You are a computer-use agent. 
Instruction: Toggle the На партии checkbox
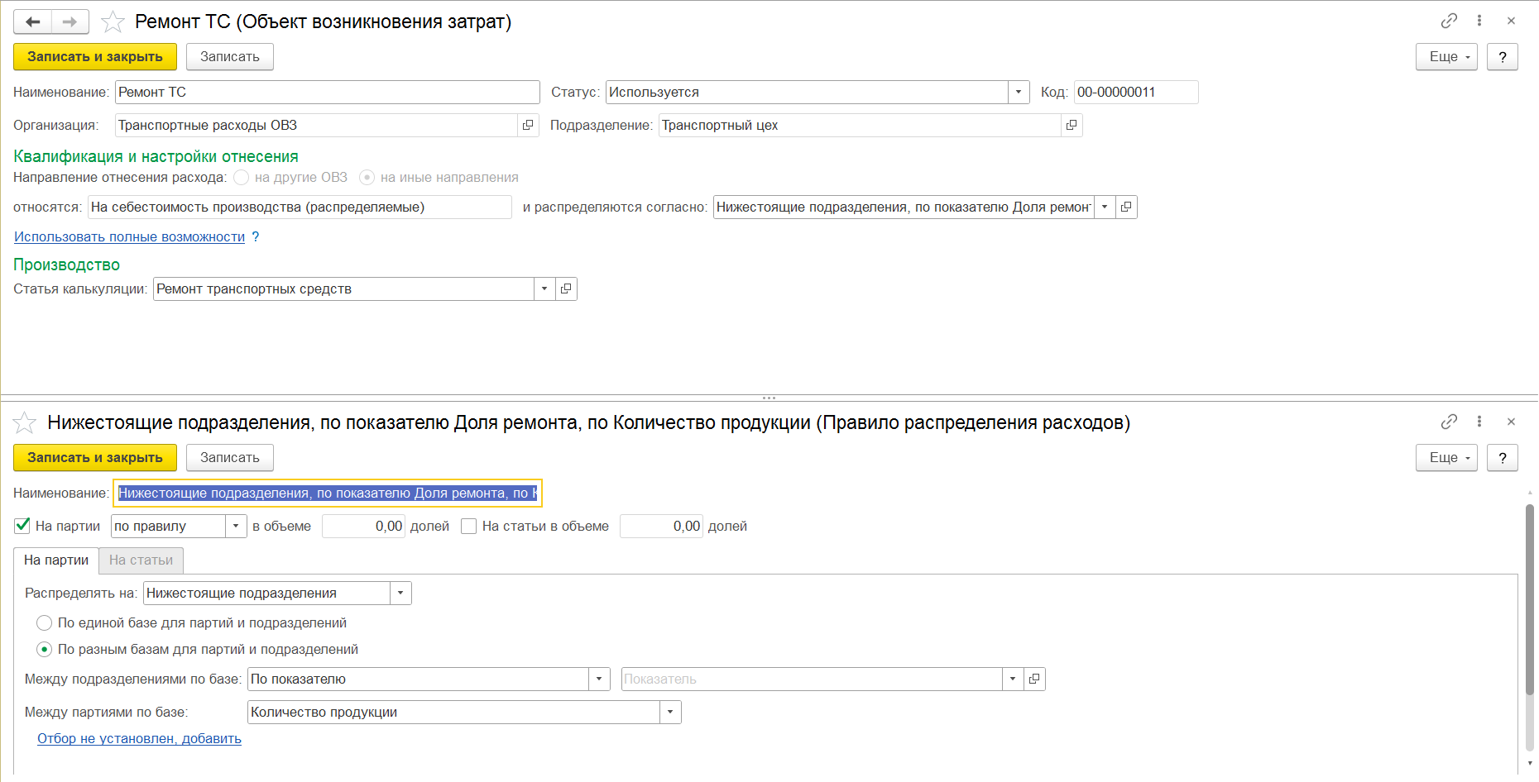pos(22,526)
